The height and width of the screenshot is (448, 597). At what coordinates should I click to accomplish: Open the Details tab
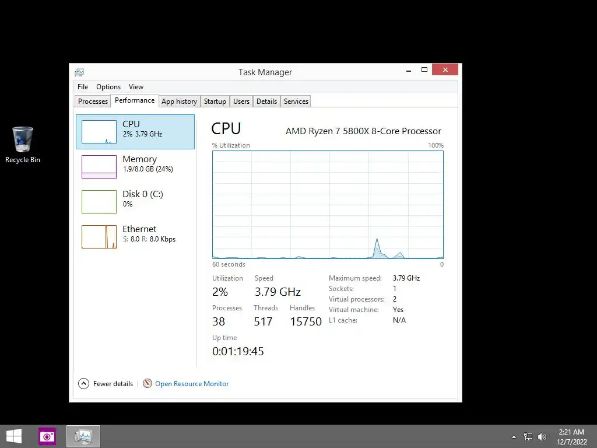pyautogui.click(x=266, y=101)
